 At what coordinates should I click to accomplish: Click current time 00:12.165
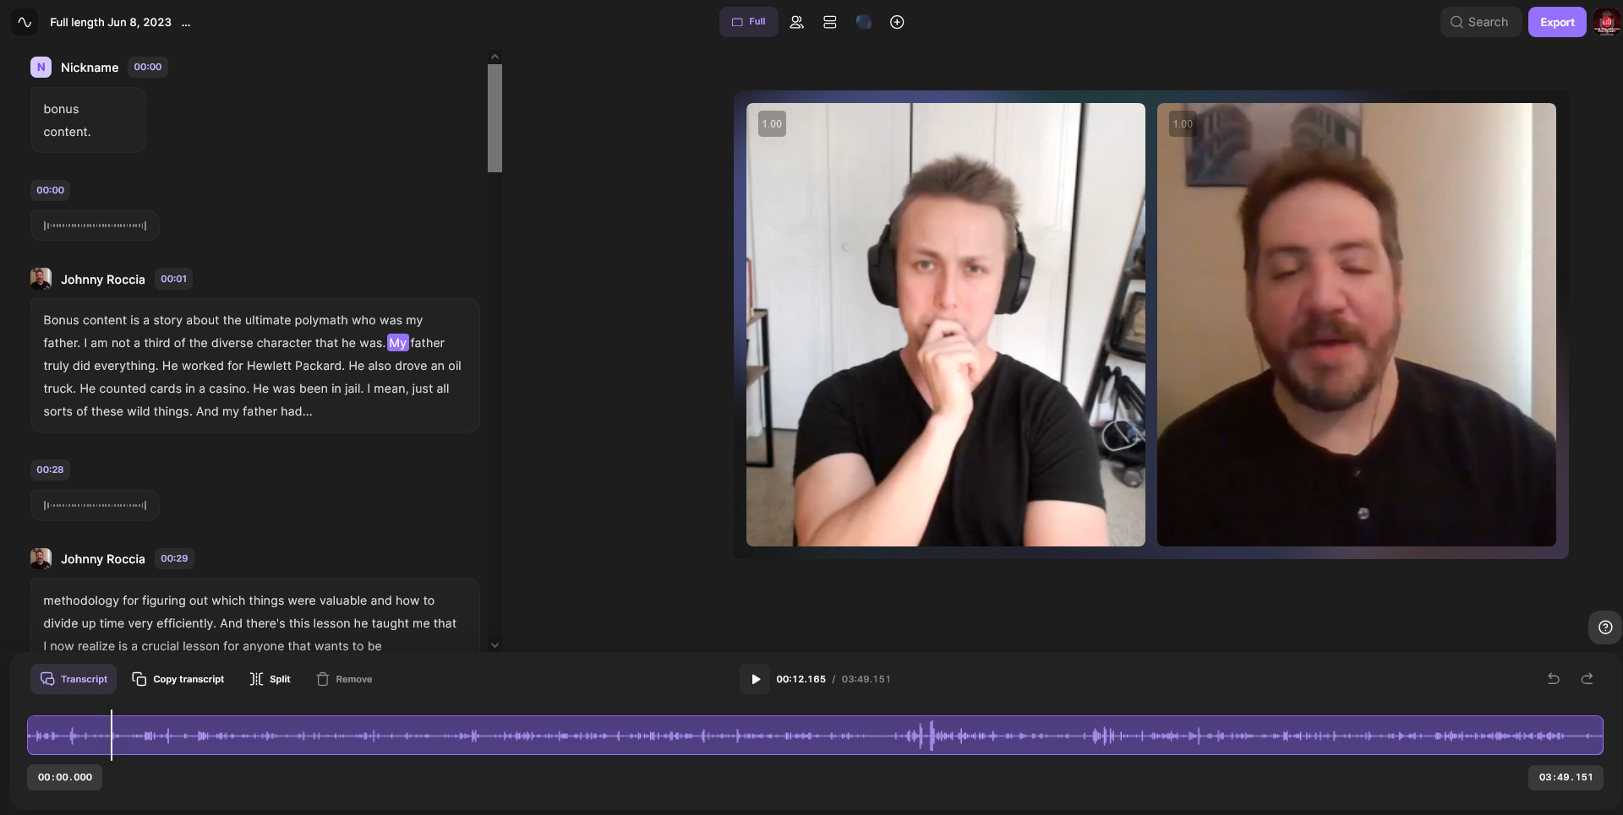(801, 679)
